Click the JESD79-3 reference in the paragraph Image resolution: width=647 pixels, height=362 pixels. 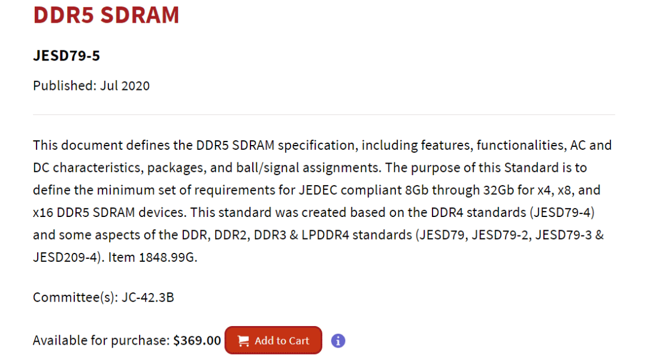coord(564,236)
